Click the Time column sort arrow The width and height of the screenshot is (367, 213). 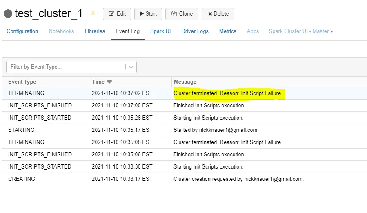click(x=109, y=82)
